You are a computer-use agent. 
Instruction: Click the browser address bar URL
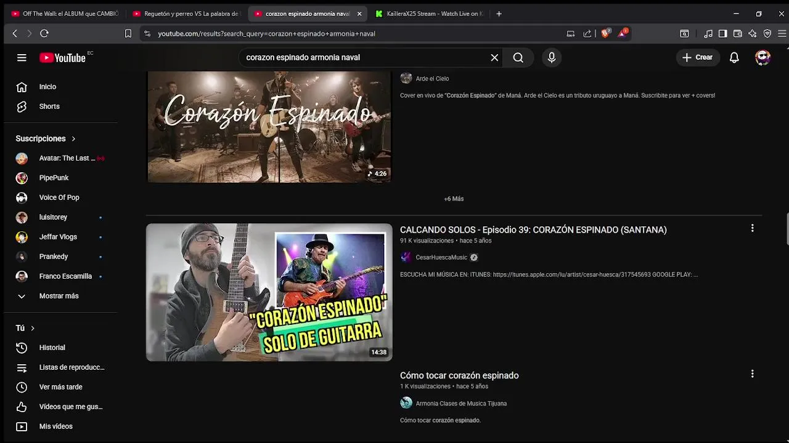[266, 34]
